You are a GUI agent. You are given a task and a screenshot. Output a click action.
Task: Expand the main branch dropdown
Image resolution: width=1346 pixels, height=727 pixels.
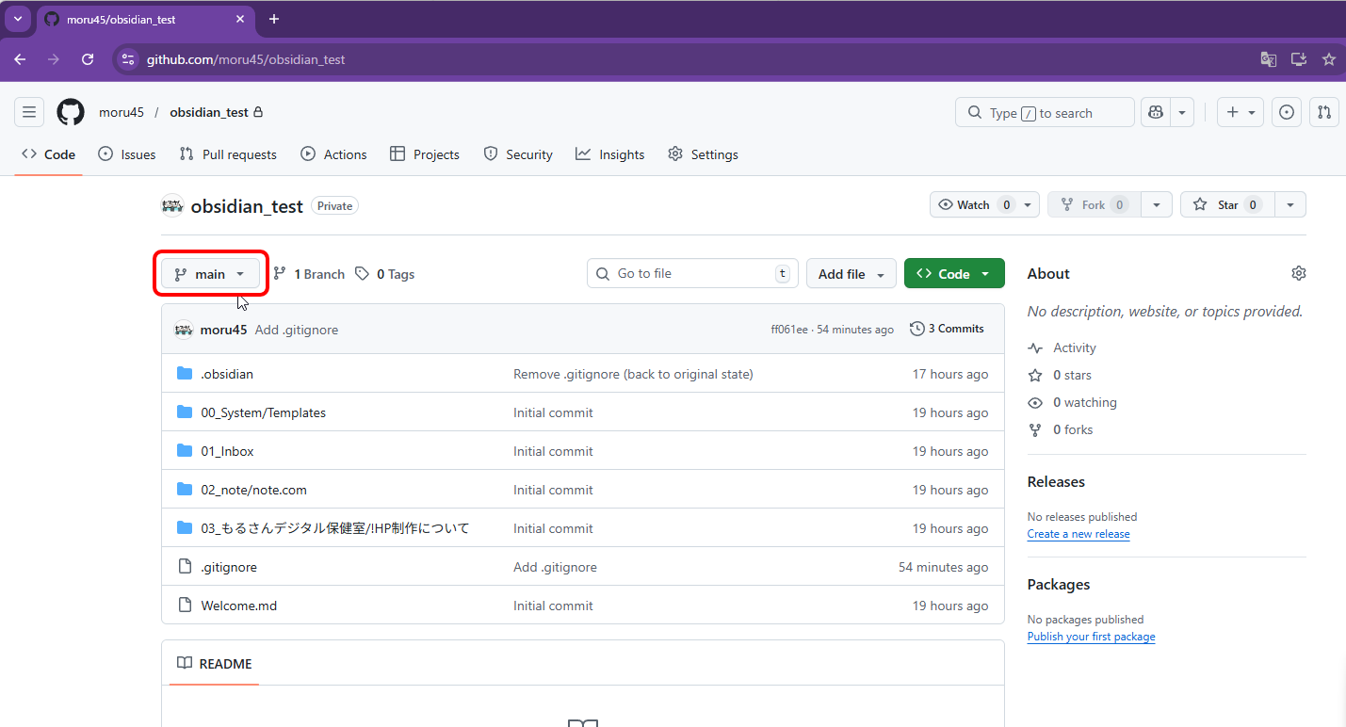[x=210, y=274]
